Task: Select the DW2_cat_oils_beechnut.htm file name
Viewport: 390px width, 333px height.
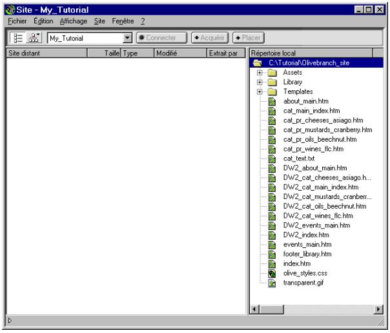Action: pos(325,207)
